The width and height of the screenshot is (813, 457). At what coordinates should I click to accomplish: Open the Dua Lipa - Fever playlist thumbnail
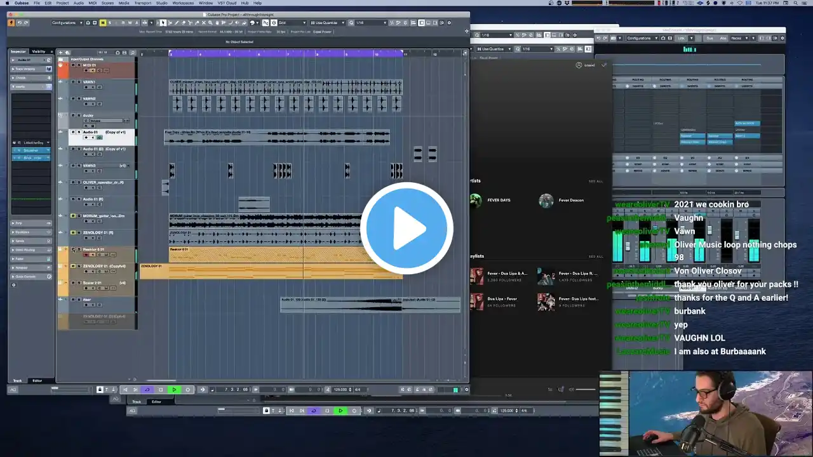pos(476,301)
